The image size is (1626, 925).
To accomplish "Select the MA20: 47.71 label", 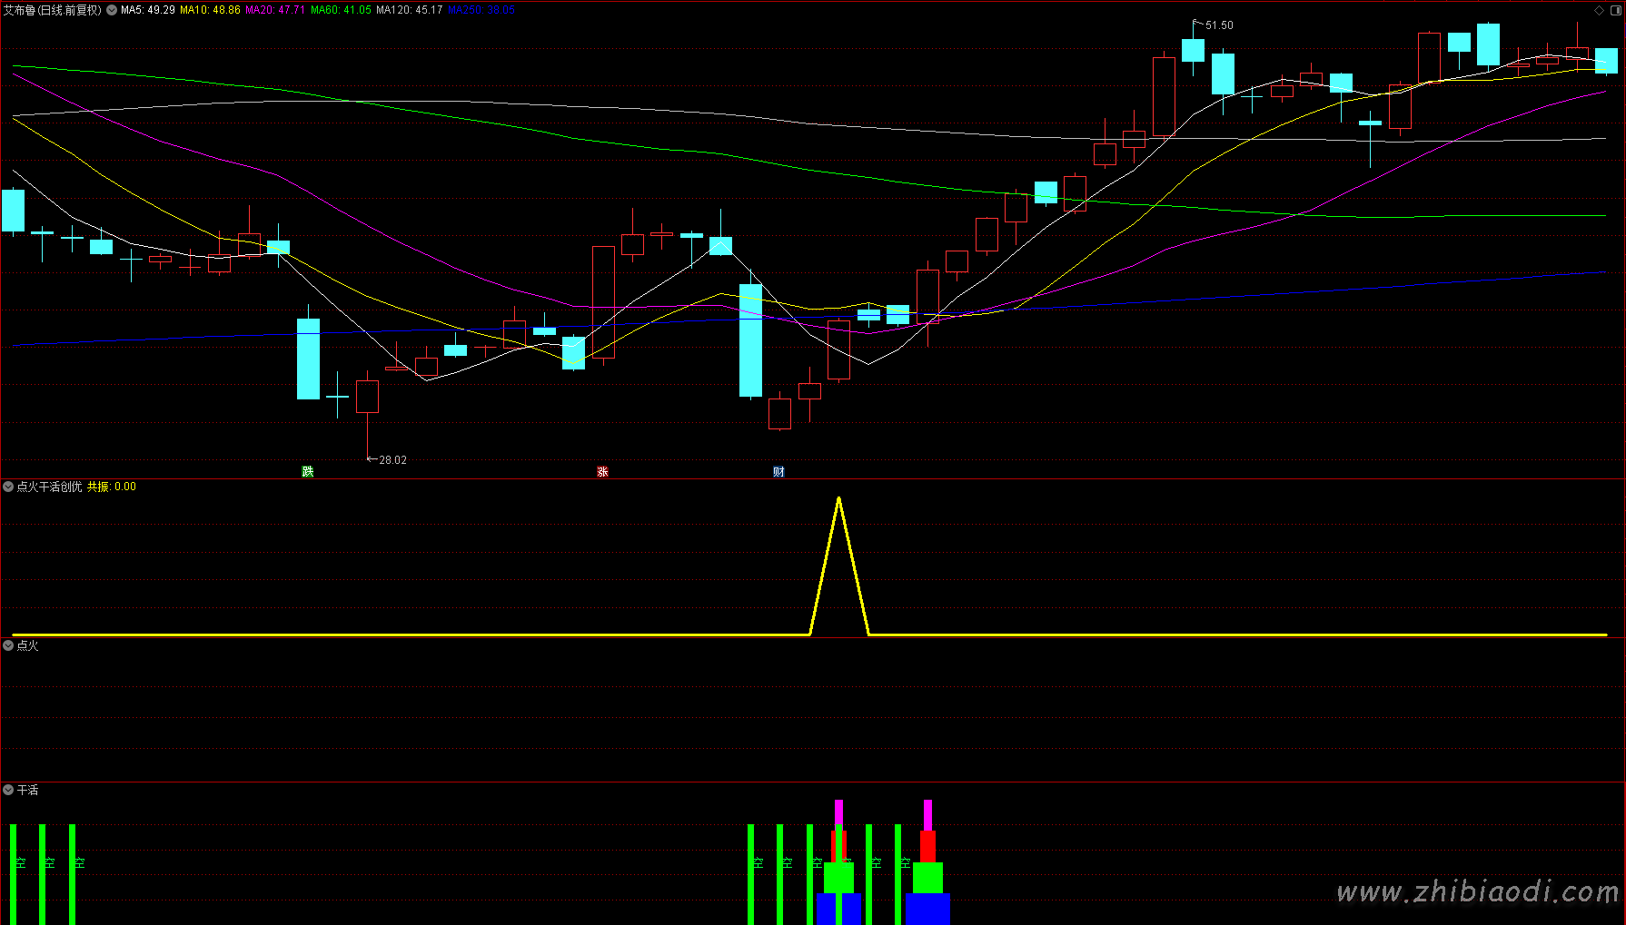I will click(275, 10).
